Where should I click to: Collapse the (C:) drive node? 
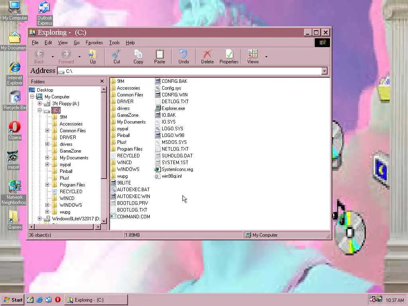click(39, 110)
